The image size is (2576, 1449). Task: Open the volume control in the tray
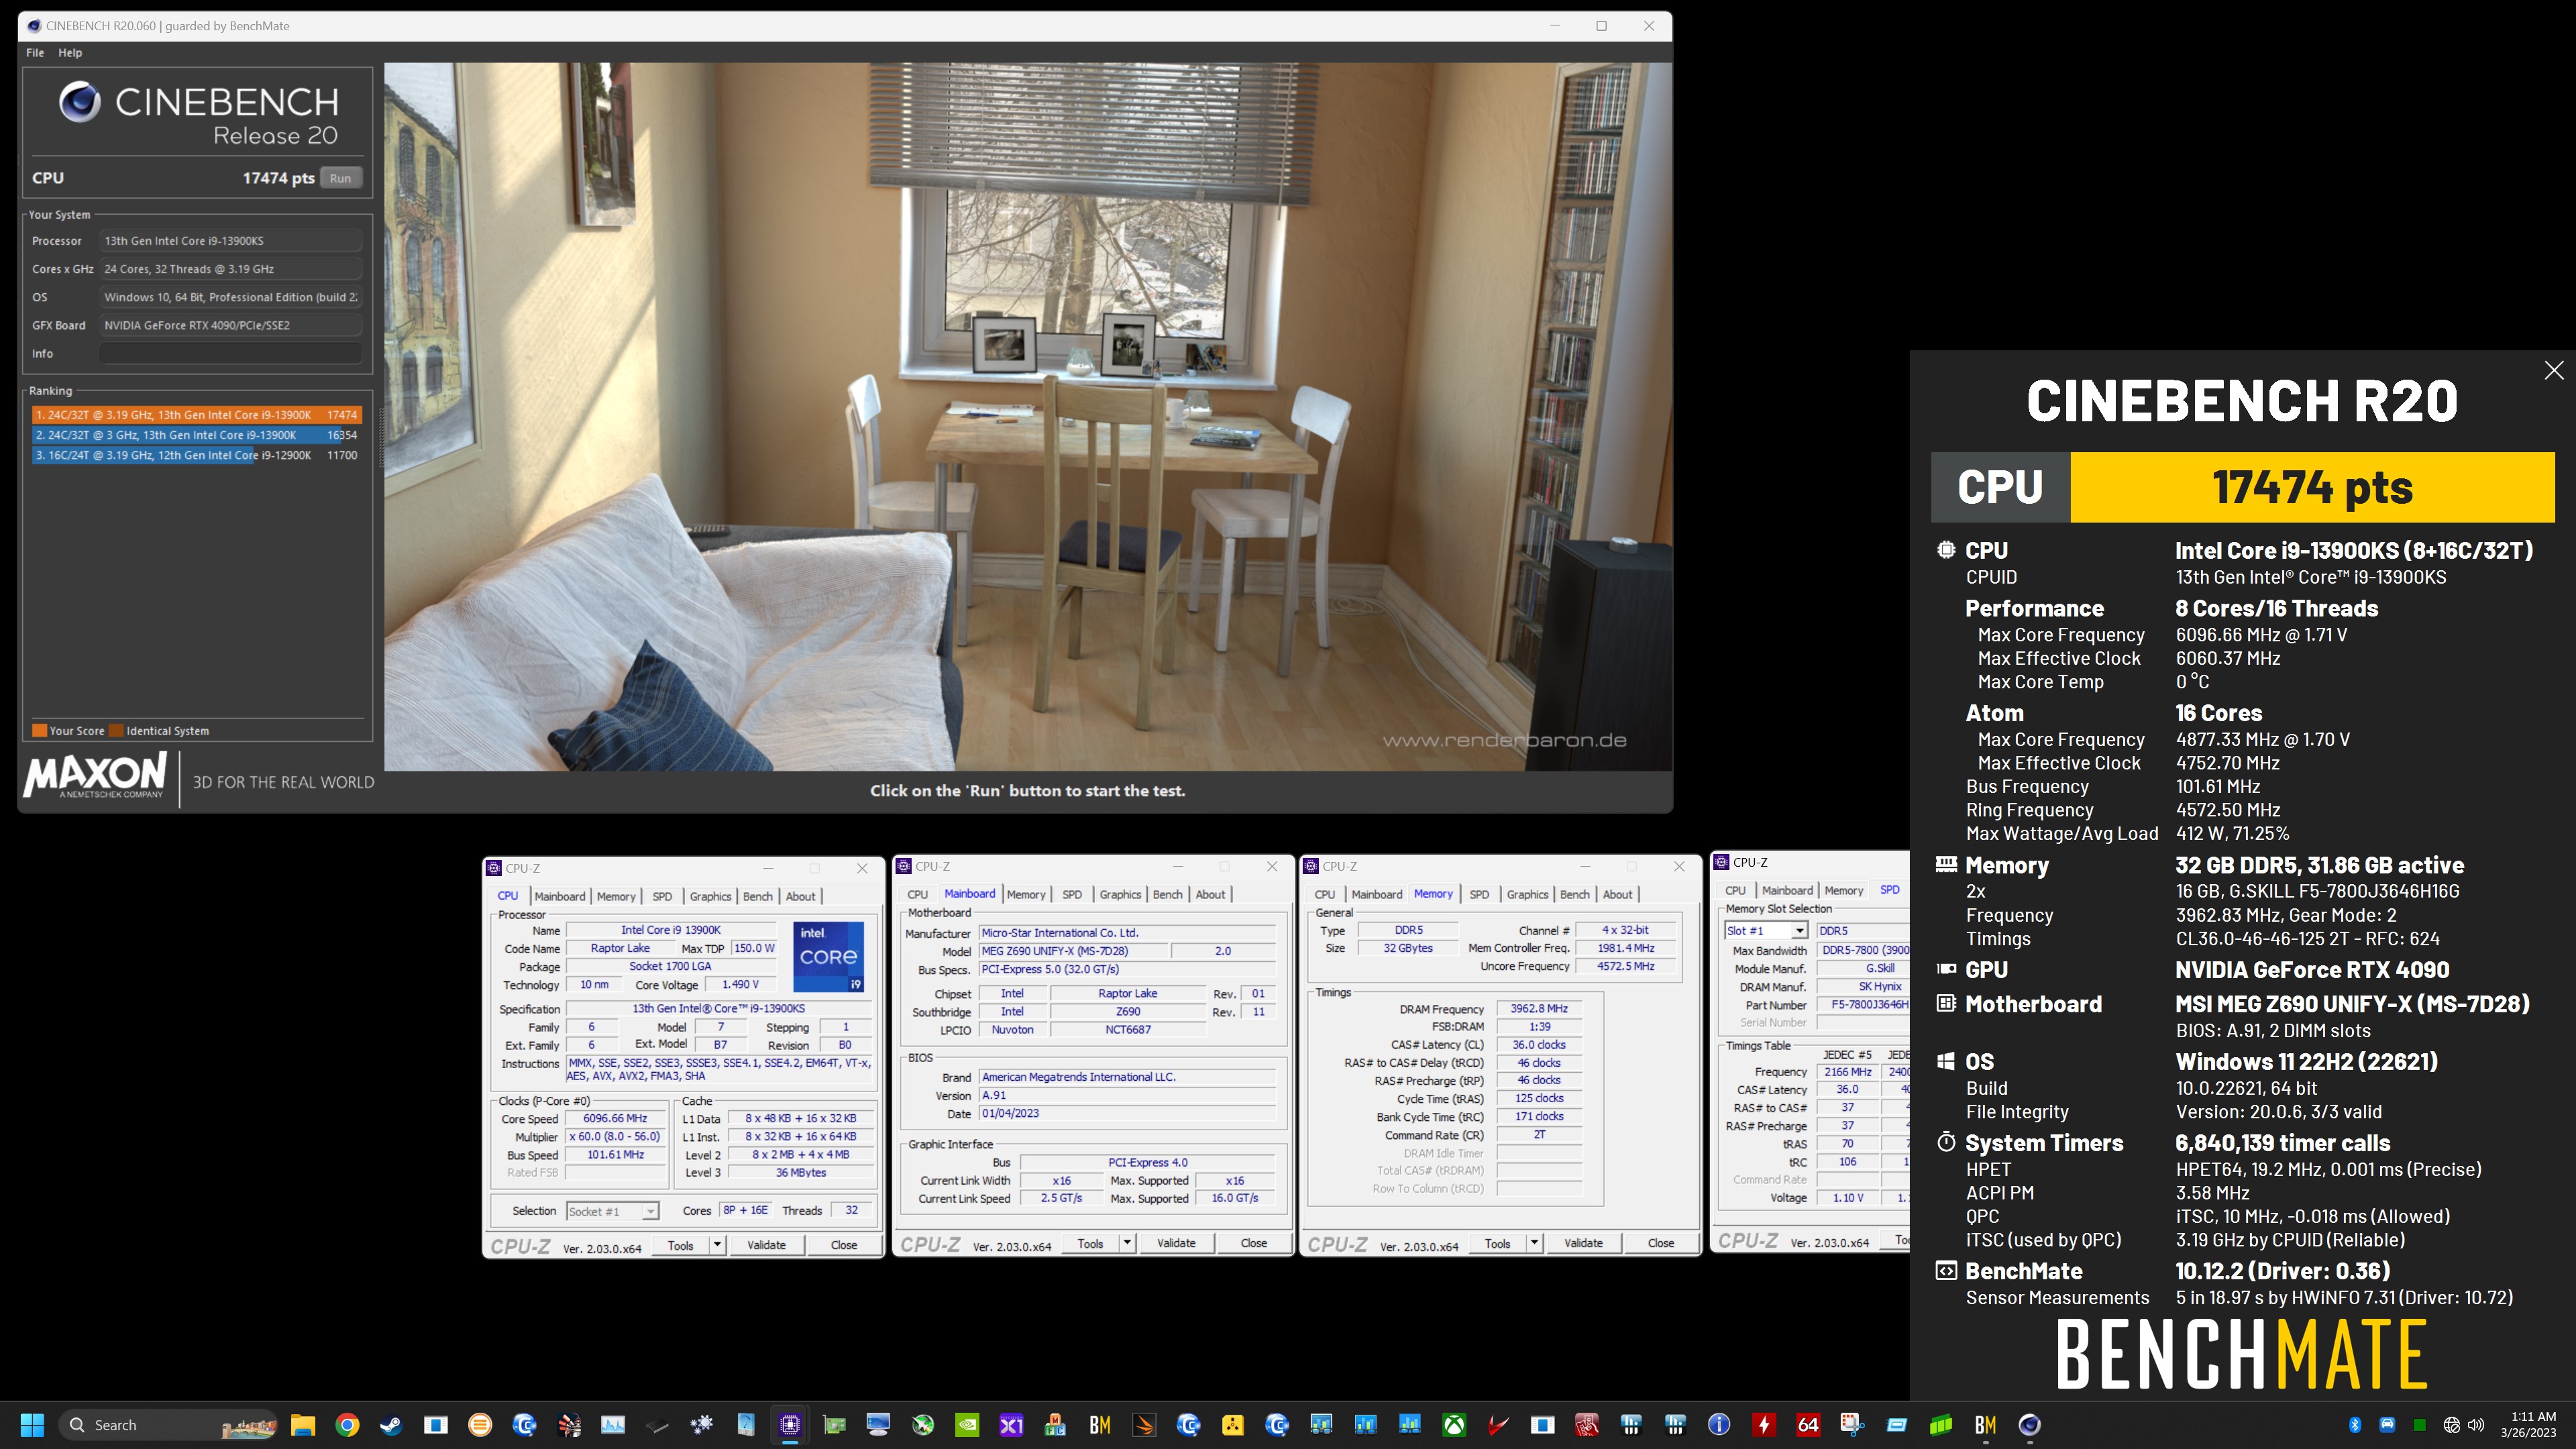[x=2476, y=1424]
